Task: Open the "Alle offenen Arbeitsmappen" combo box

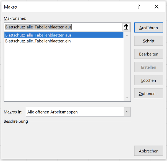Action: coord(78,112)
